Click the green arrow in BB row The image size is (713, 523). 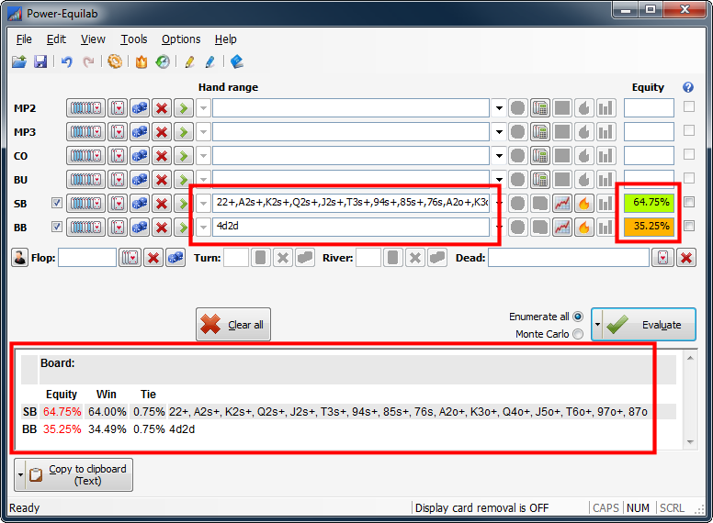[183, 227]
